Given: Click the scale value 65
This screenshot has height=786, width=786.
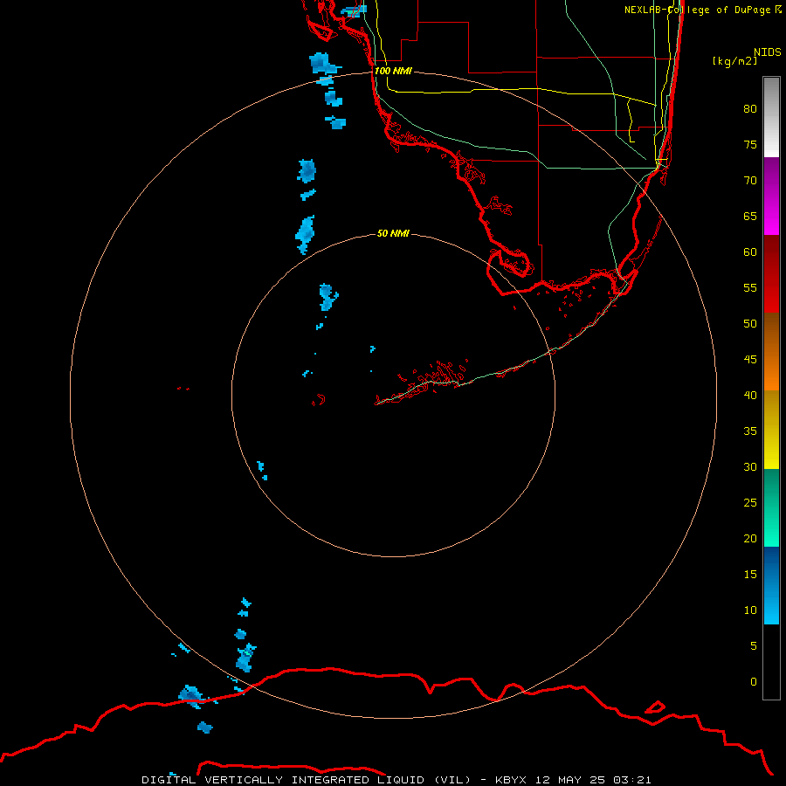Looking at the screenshot, I should (750, 217).
